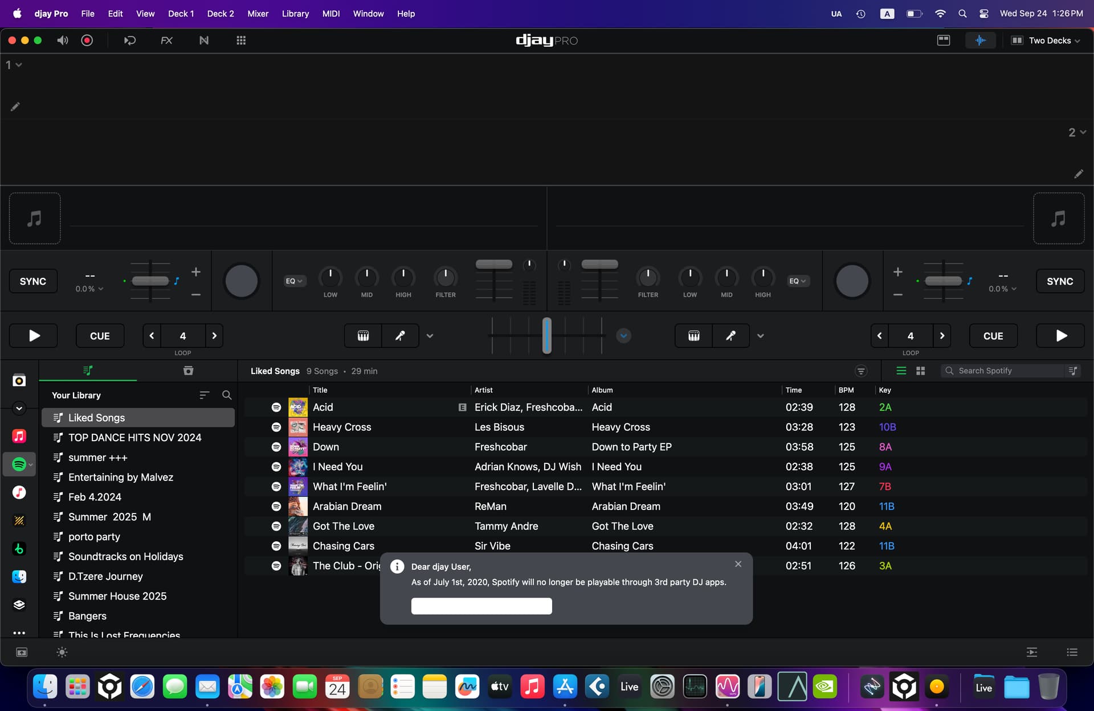This screenshot has width=1094, height=711.
Task: Select the Beatport source icon
Action: point(19,549)
